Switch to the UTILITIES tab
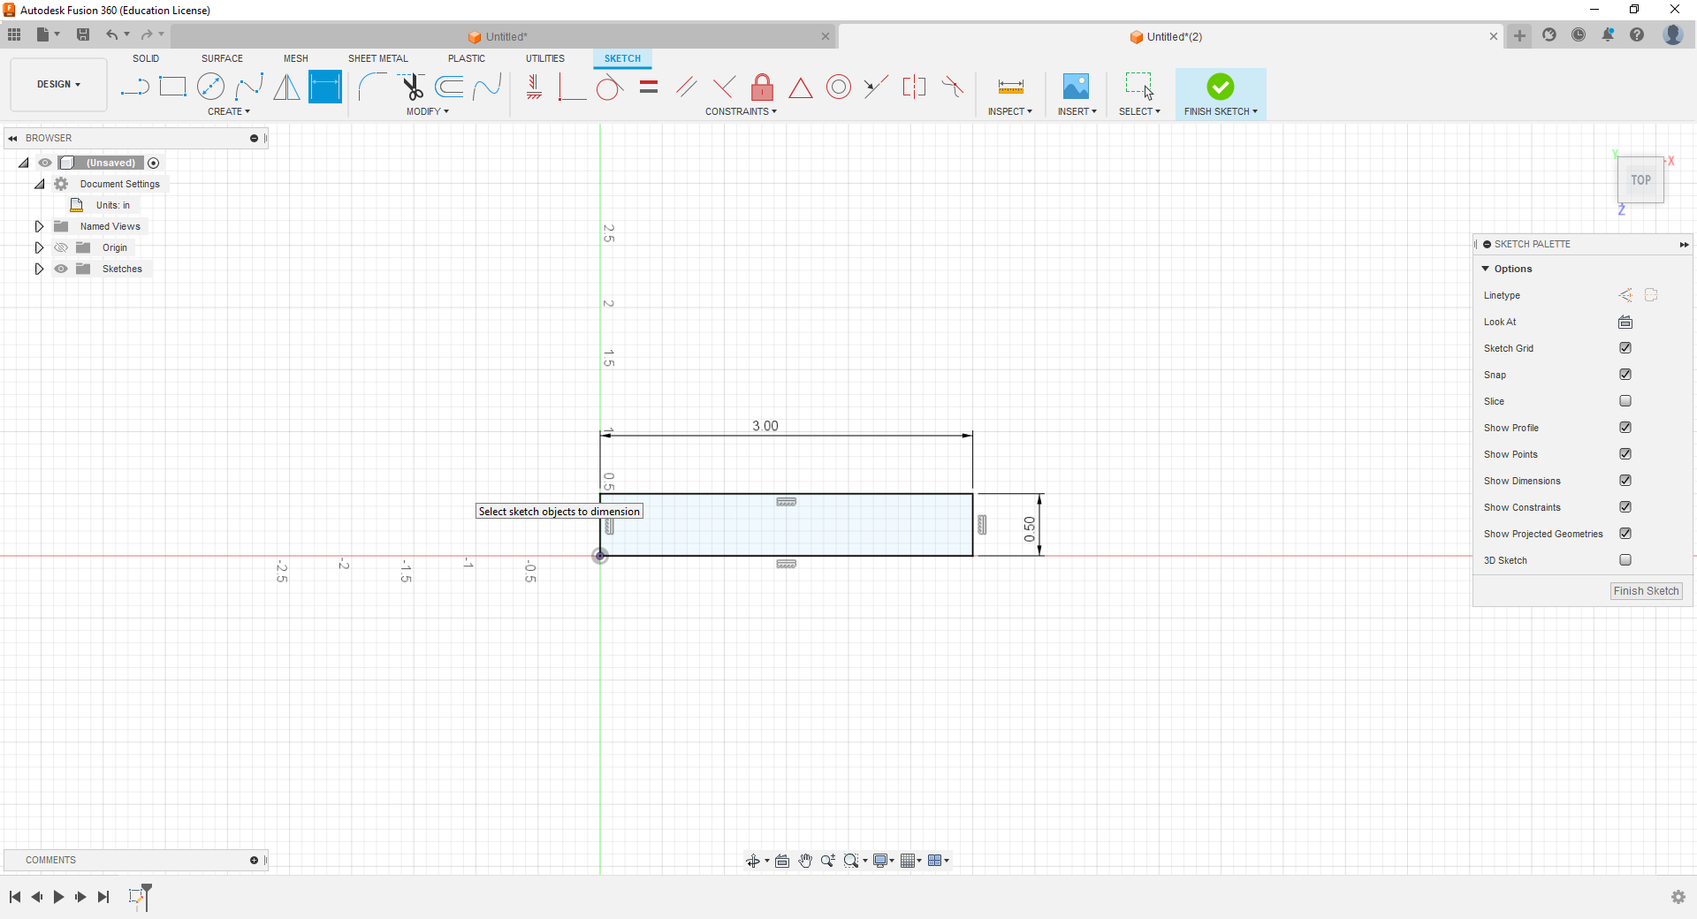1697x919 pixels. [545, 58]
